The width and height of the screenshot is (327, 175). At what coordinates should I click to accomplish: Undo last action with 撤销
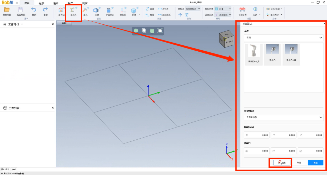click(x=34, y=12)
